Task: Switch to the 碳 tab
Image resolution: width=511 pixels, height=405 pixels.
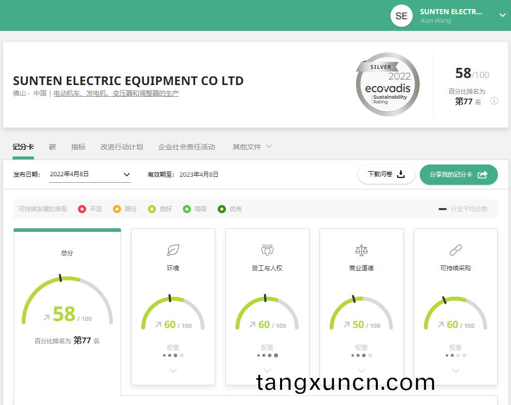Action: 53,147
